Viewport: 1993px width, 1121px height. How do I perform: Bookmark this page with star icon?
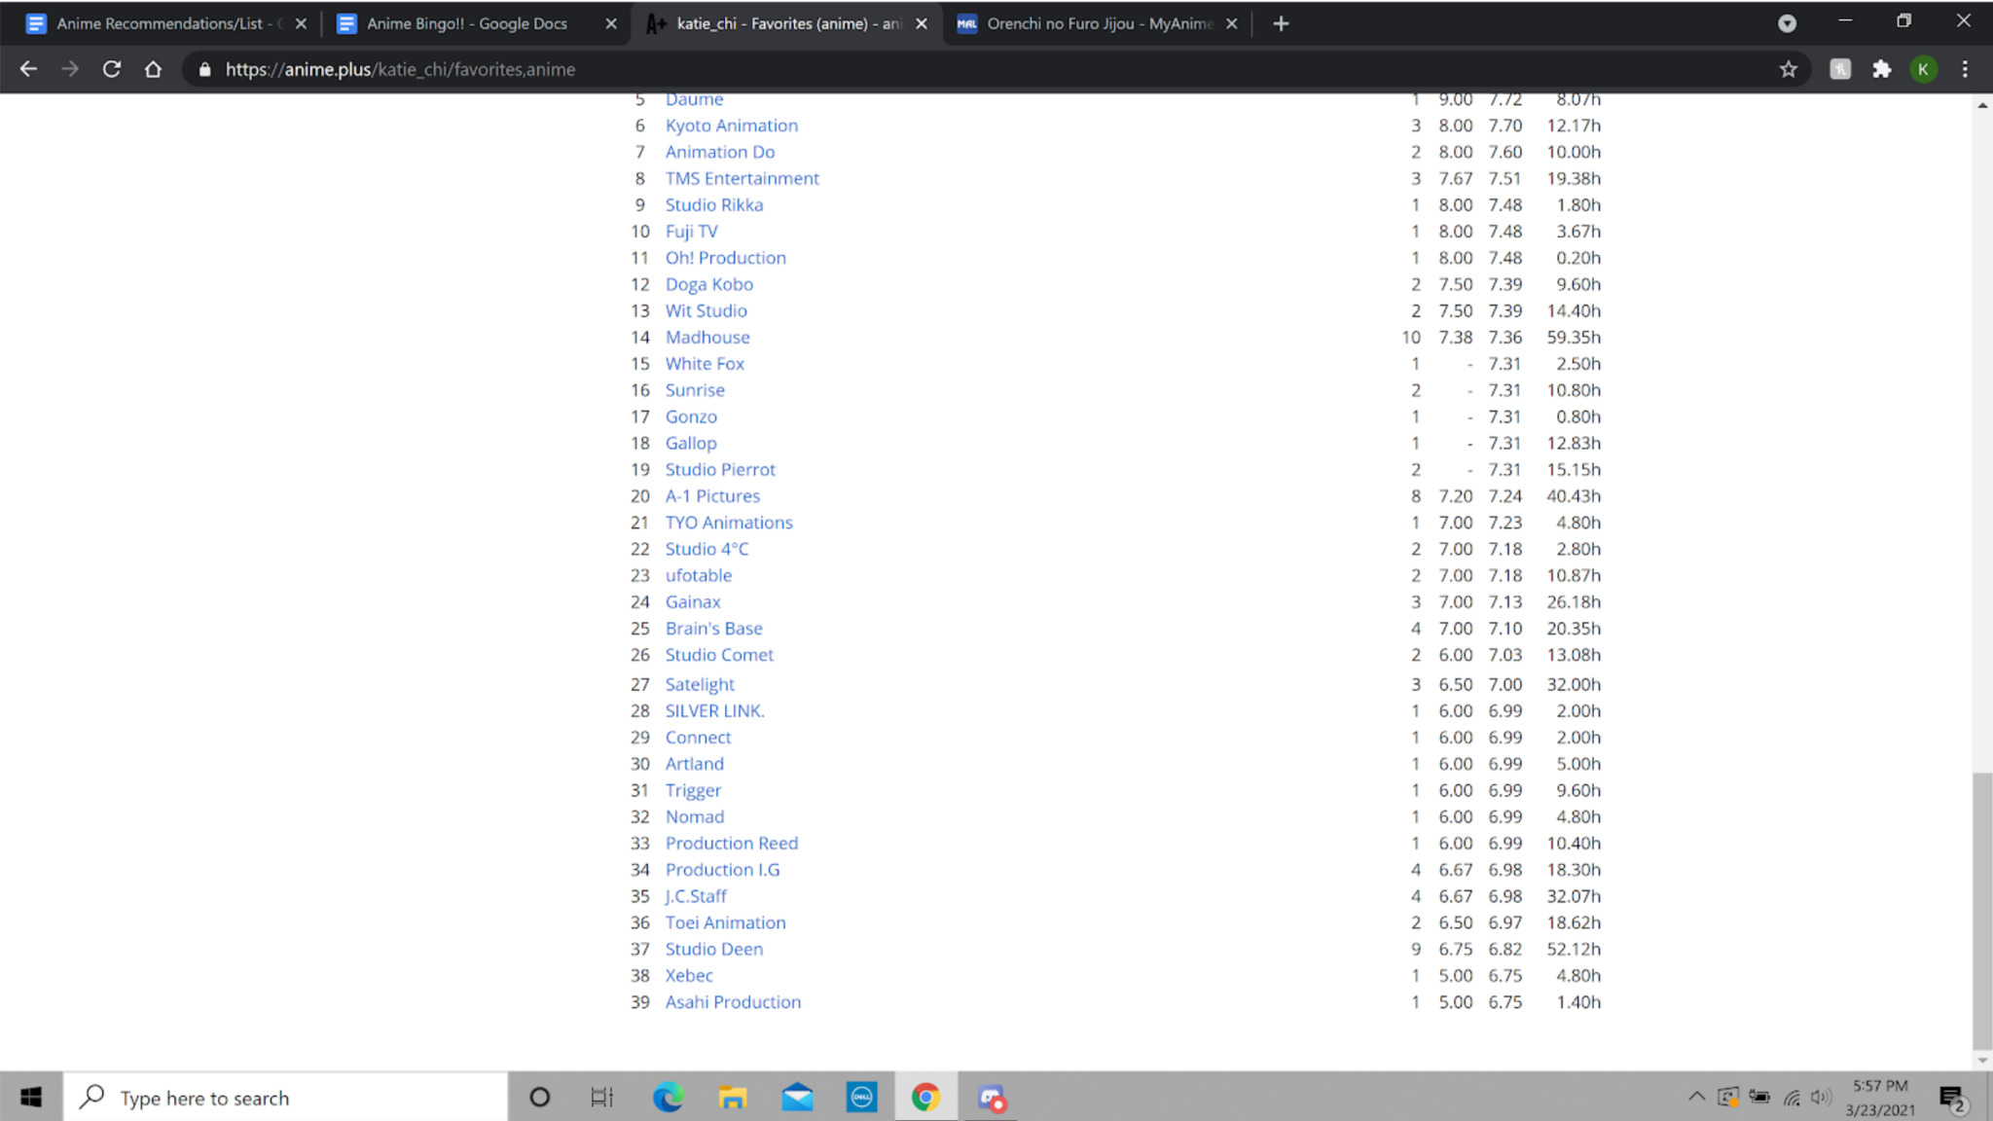[1788, 69]
